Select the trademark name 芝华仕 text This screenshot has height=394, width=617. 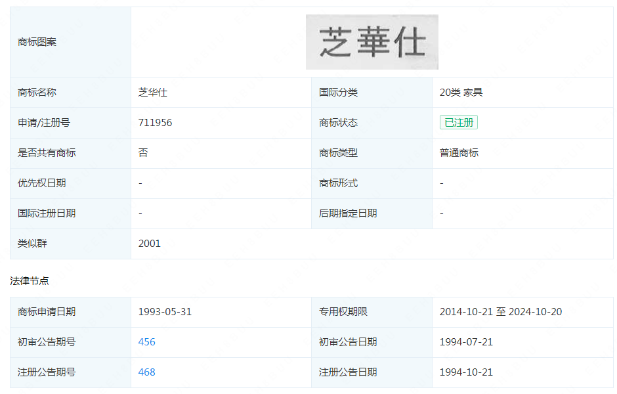[x=153, y=92]
